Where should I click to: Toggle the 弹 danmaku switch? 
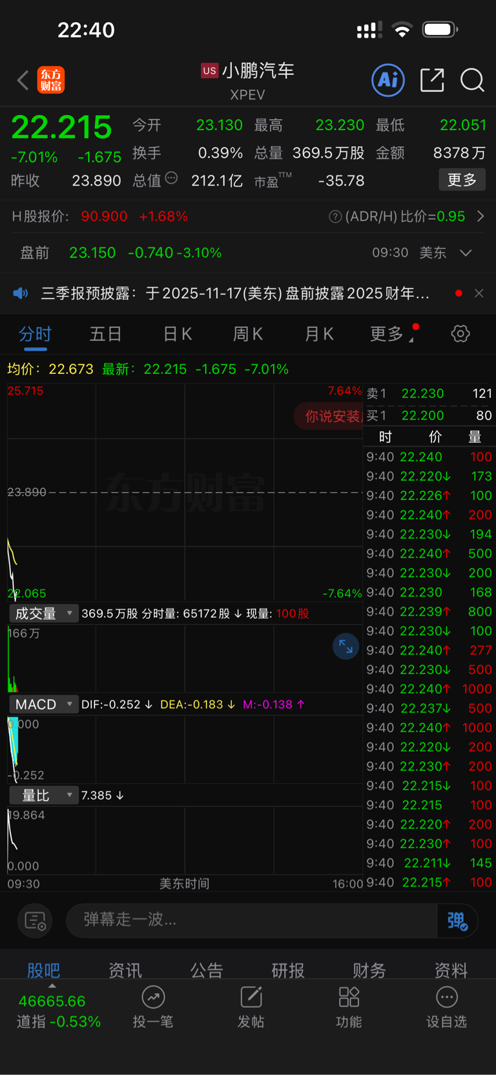[457, 920]
